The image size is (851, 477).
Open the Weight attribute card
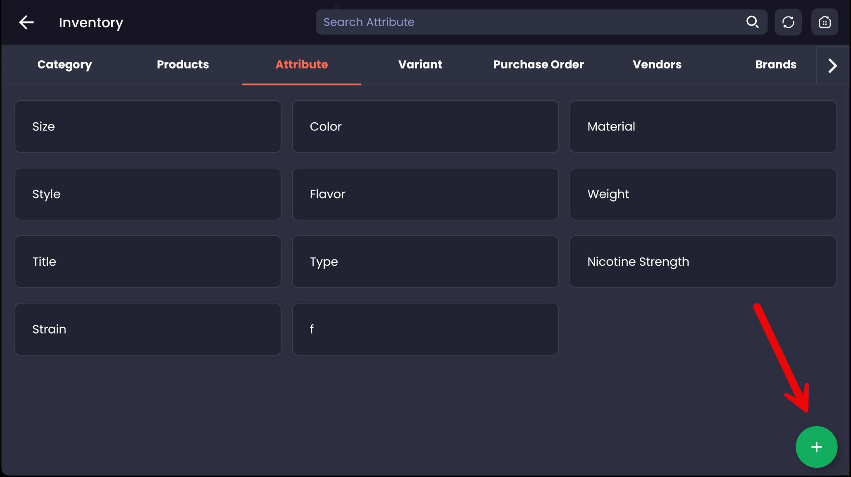pos(702,194)
